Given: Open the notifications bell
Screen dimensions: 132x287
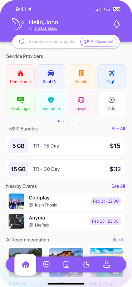Looking at the screenshot, I should pos(116,24).
